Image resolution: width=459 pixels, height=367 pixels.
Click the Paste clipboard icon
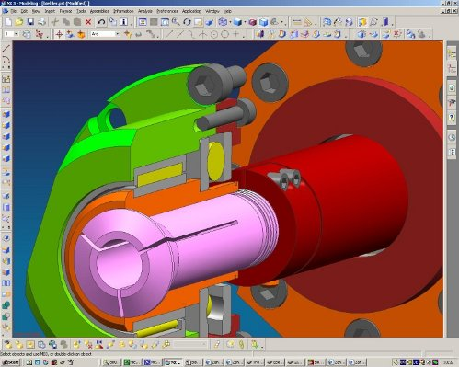pyautogui.click(x=77, y=22)
